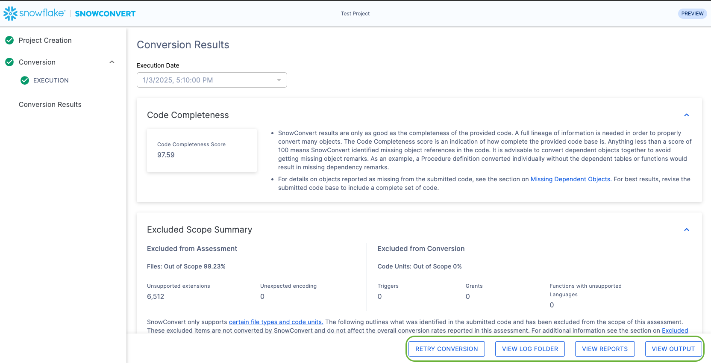Click the Excluded link at paragraph end

675,331
